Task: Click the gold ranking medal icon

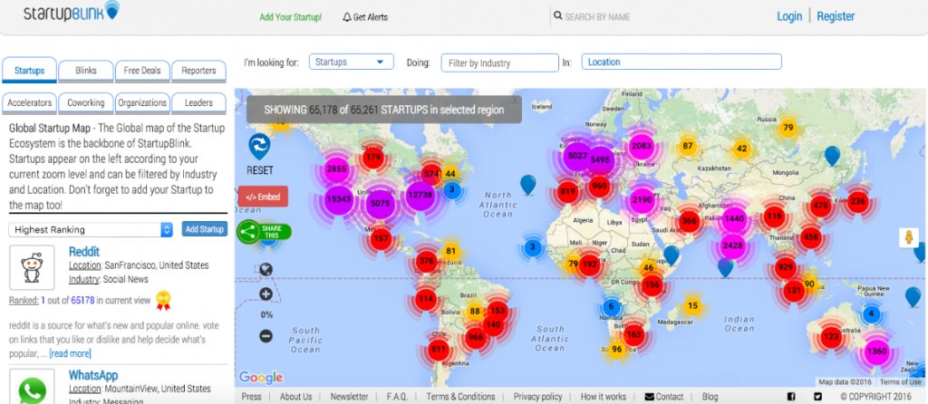Action: click(163, 301)
